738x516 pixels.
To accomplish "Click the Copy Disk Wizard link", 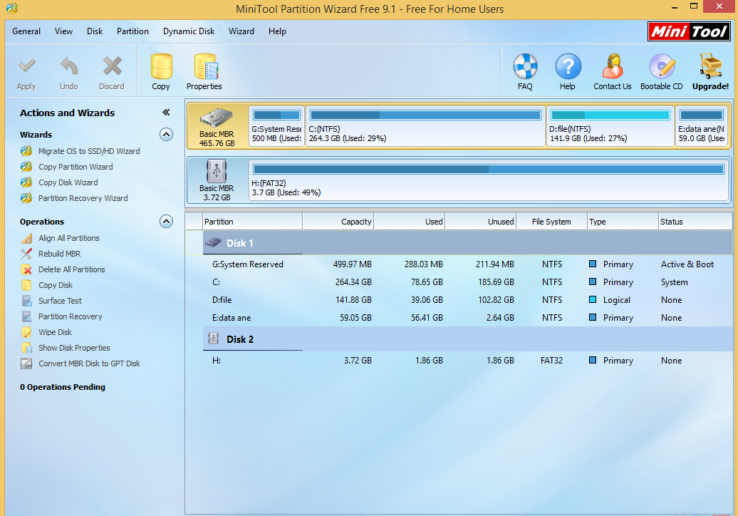I will pos(68,182).
